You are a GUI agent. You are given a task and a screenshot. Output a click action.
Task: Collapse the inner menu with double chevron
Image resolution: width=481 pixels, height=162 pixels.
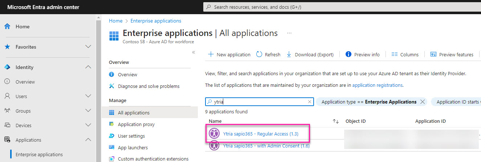pyautogui.click(x=193, y=52)
